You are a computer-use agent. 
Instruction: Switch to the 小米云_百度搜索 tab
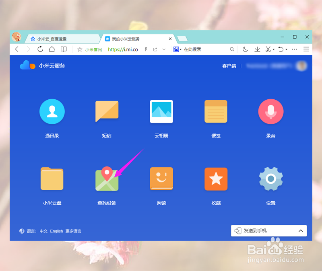tap(63, 39)
